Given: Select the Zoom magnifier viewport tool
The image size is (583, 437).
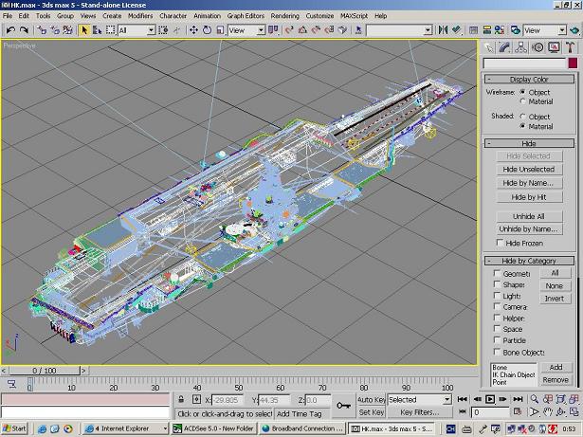Looking at the screenshot, I should coord(534,400).
